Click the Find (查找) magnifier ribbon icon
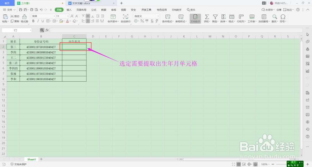This screenshot has width=312, height=167. pos(275,17)
